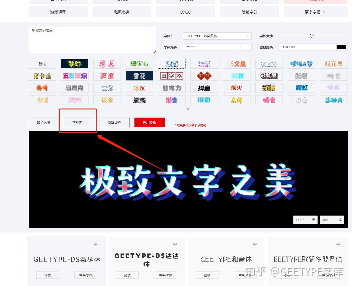Select the 抖音 glitch effect
This screenshot has width=352, height=286.
click(204, 88)
